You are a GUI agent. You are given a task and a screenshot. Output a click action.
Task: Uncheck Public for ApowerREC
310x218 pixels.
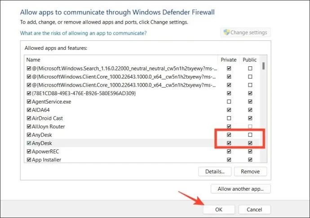pos(250,152)
